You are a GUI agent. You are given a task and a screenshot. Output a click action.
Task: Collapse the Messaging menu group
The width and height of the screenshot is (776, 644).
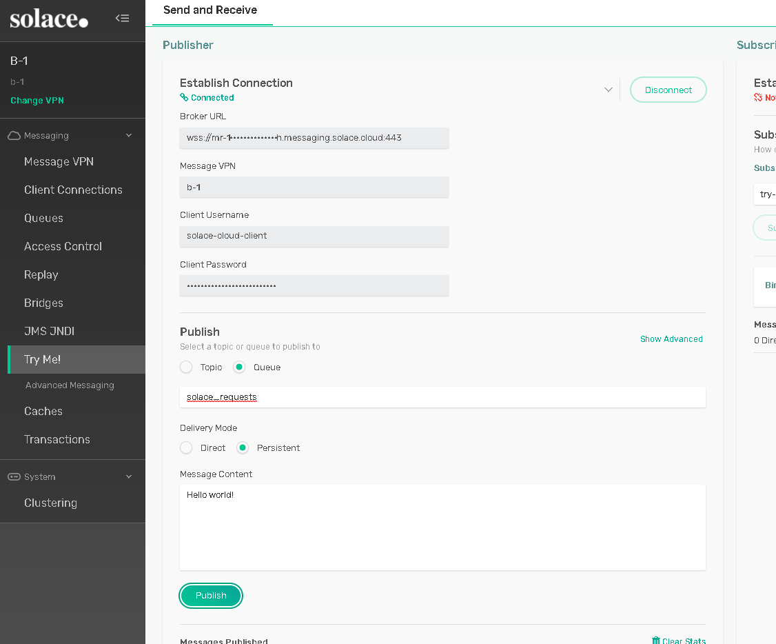(129, 136)
